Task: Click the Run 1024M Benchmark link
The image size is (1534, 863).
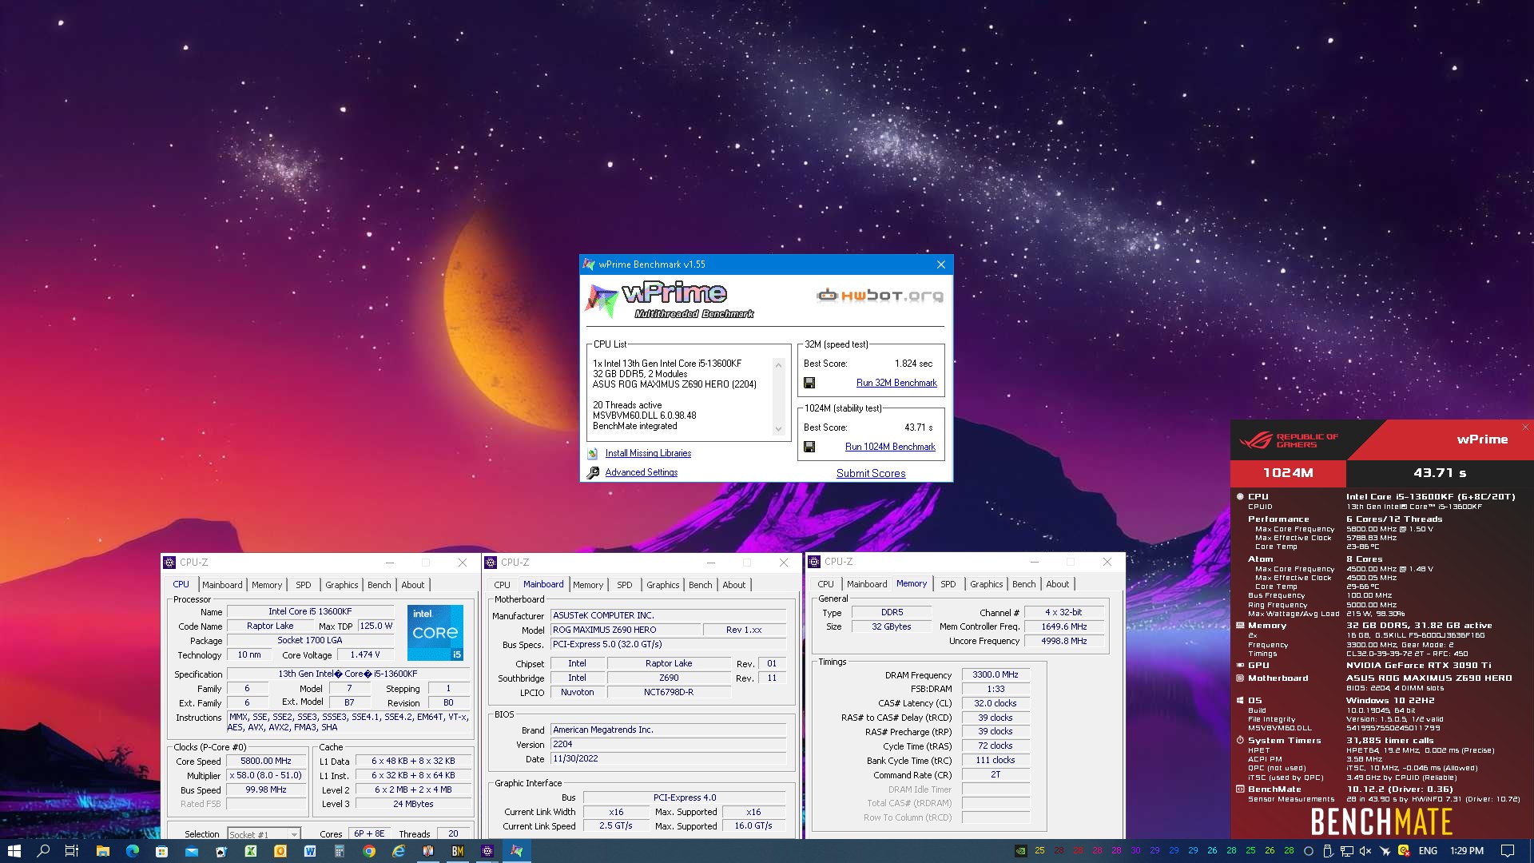Action: pyautogui.click(x=890, y=447)
